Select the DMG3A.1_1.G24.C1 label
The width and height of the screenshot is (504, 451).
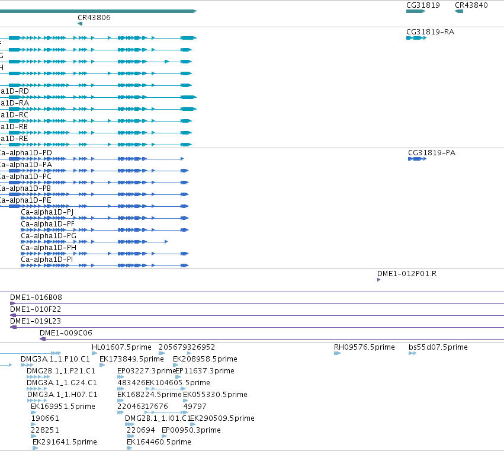pyautogui.click(x=62, y=383)
